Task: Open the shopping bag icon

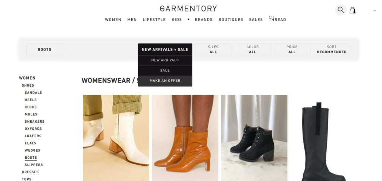Action: pyautogui.click(x=353, y=10)
